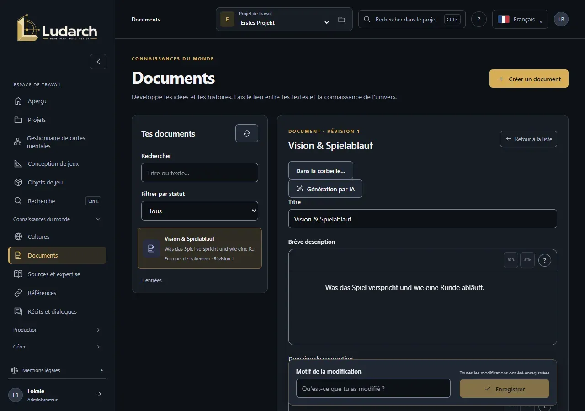Click the Récits et dialogues chat icon
Image resolution: width=585 pixels, height=411 pixels.
tap(18, 311)
